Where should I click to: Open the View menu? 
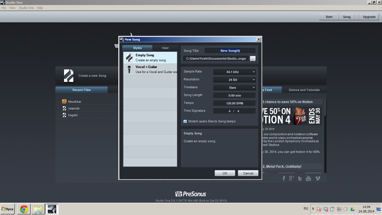click(x=12, y=8)
